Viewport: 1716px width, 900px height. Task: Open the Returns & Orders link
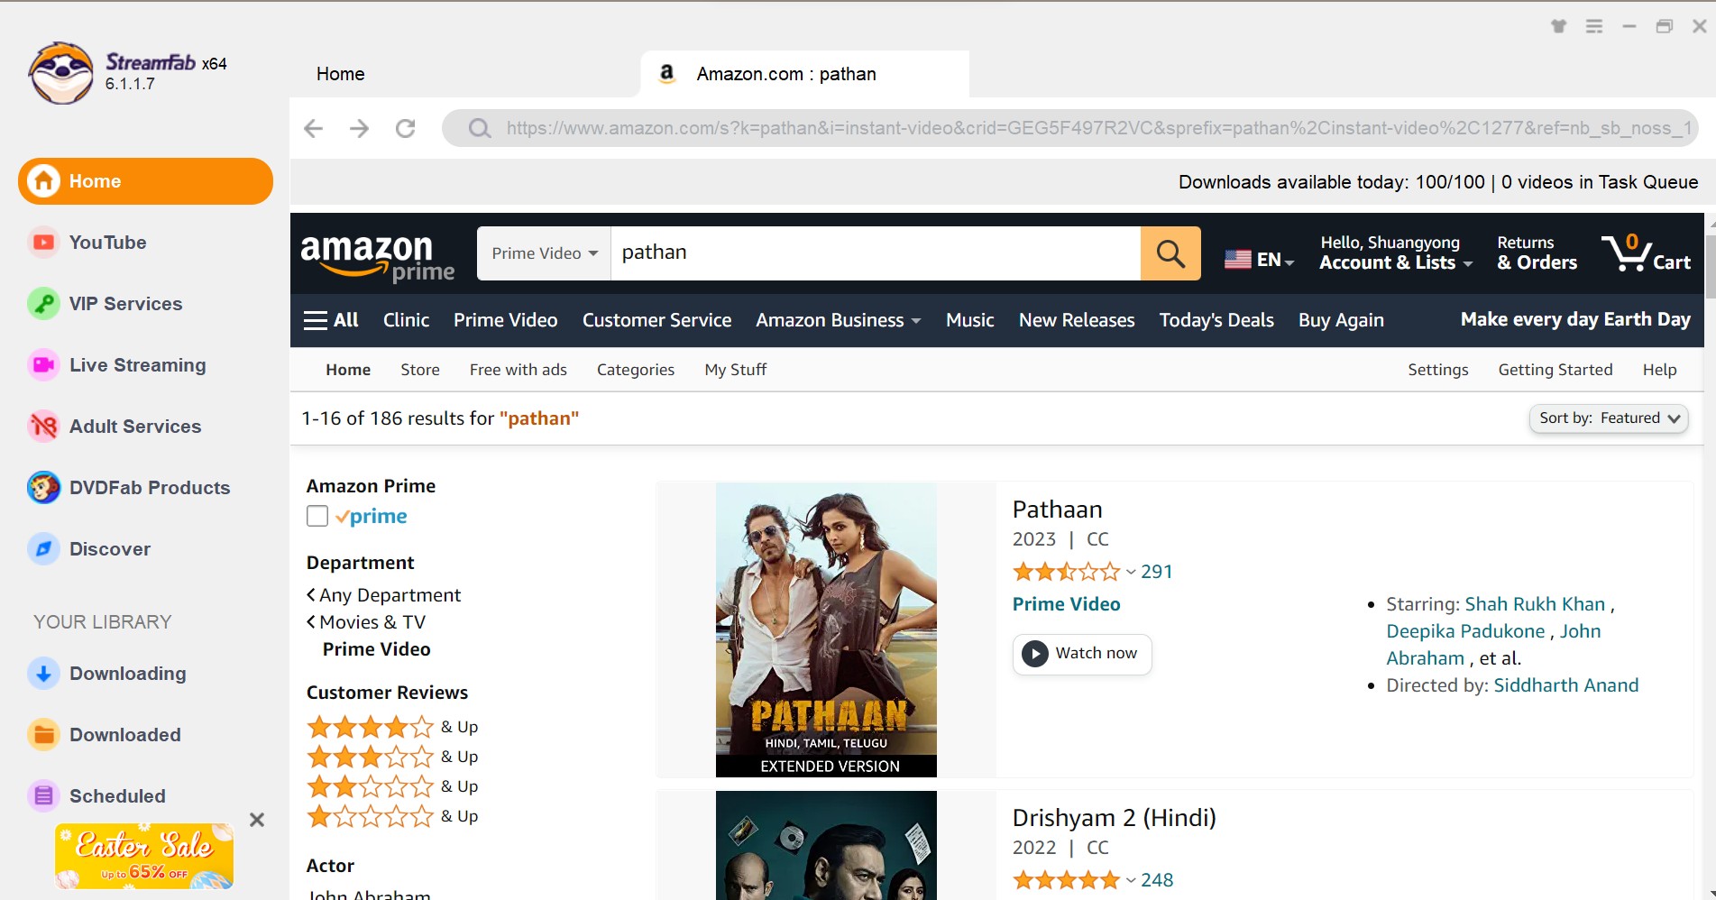pos(1537,253)
